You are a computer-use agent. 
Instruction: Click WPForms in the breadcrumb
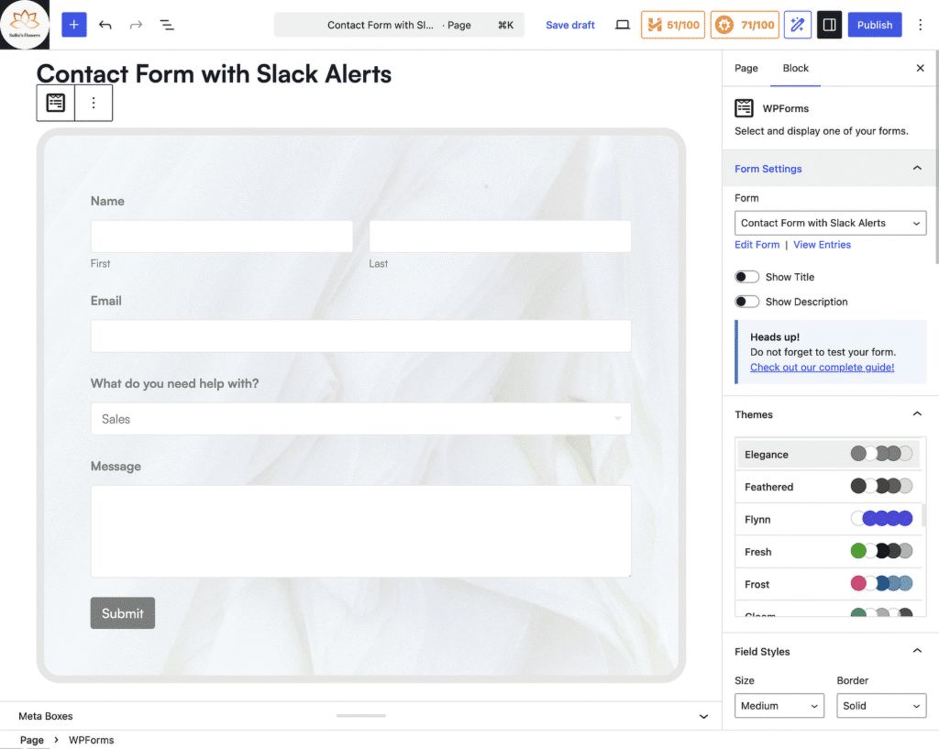click(x=91, y=740)
